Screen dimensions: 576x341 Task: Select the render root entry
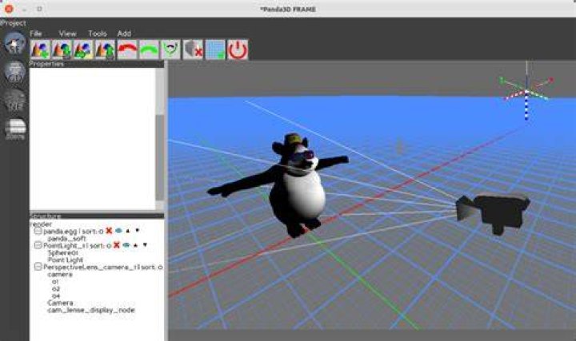click(x=41, y=224)
